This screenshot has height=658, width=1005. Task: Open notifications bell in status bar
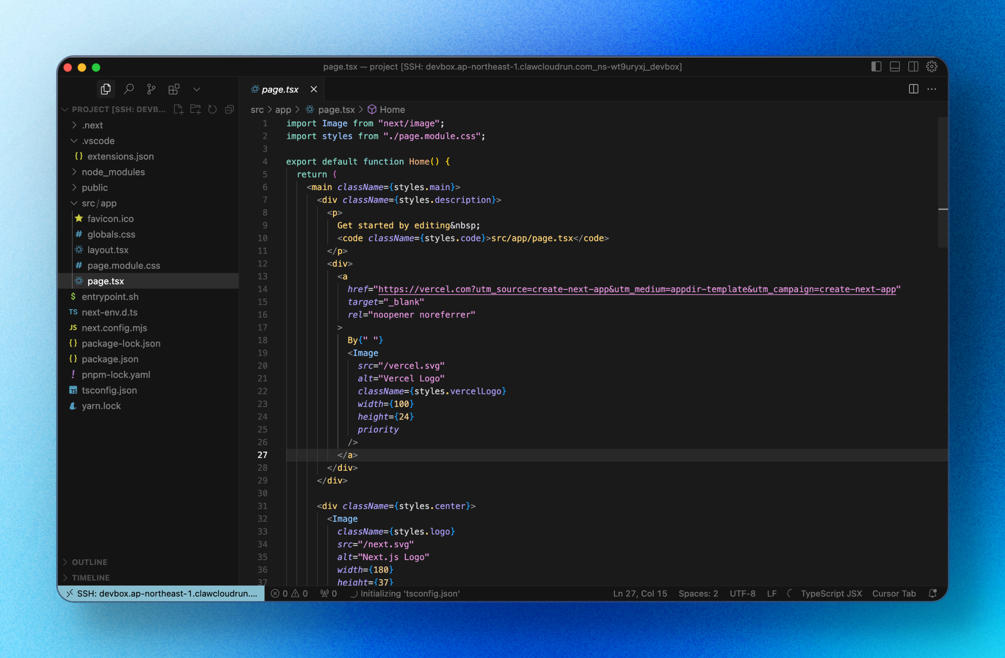[x=933, y=593]
